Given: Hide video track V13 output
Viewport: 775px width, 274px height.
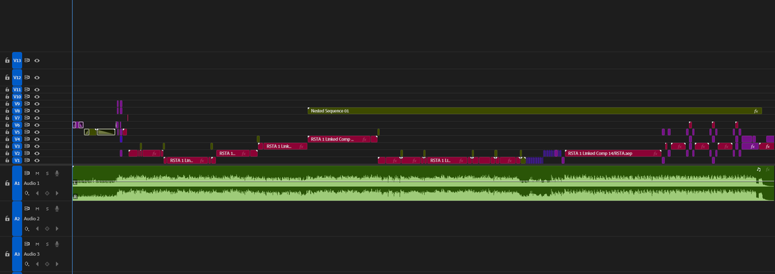Looking at the screenshot, I should tap(37, 61).
